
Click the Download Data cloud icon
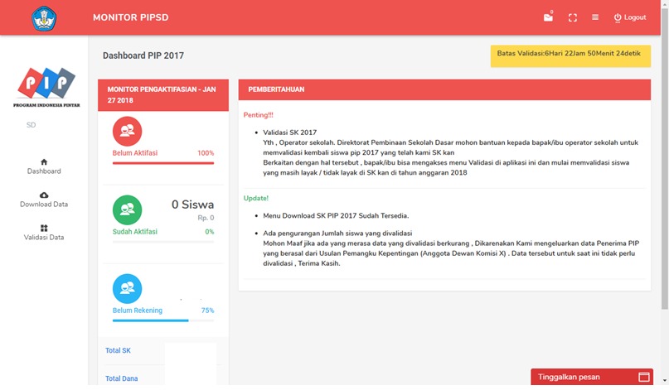click(x=44, y=195)
